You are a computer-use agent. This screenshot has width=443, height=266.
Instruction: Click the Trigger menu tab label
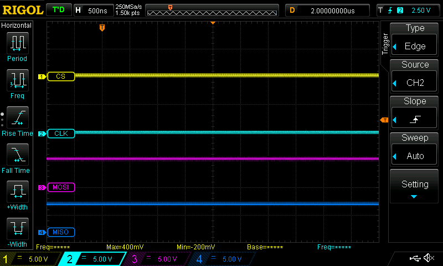point(385,44)
